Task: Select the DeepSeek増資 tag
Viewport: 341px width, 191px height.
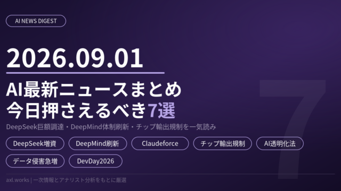Action: coord(35,144)
